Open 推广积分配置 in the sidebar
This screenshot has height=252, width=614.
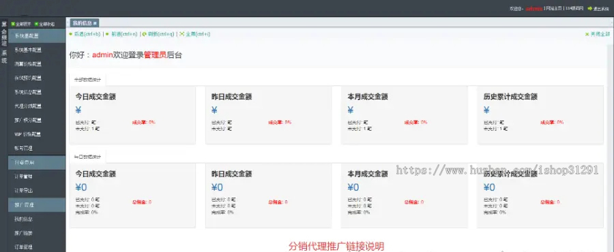pos(28,120)
